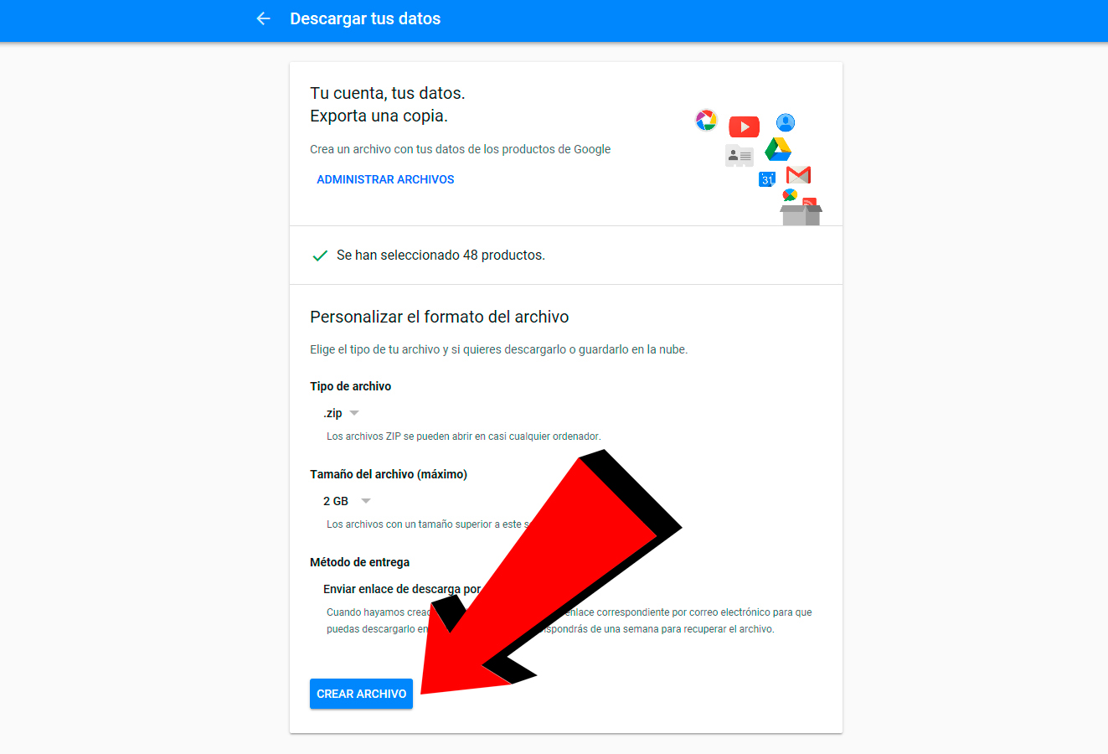Select the open archive box illustration
This screenshot has width=1108, height=754.
(x=801, y=216)
